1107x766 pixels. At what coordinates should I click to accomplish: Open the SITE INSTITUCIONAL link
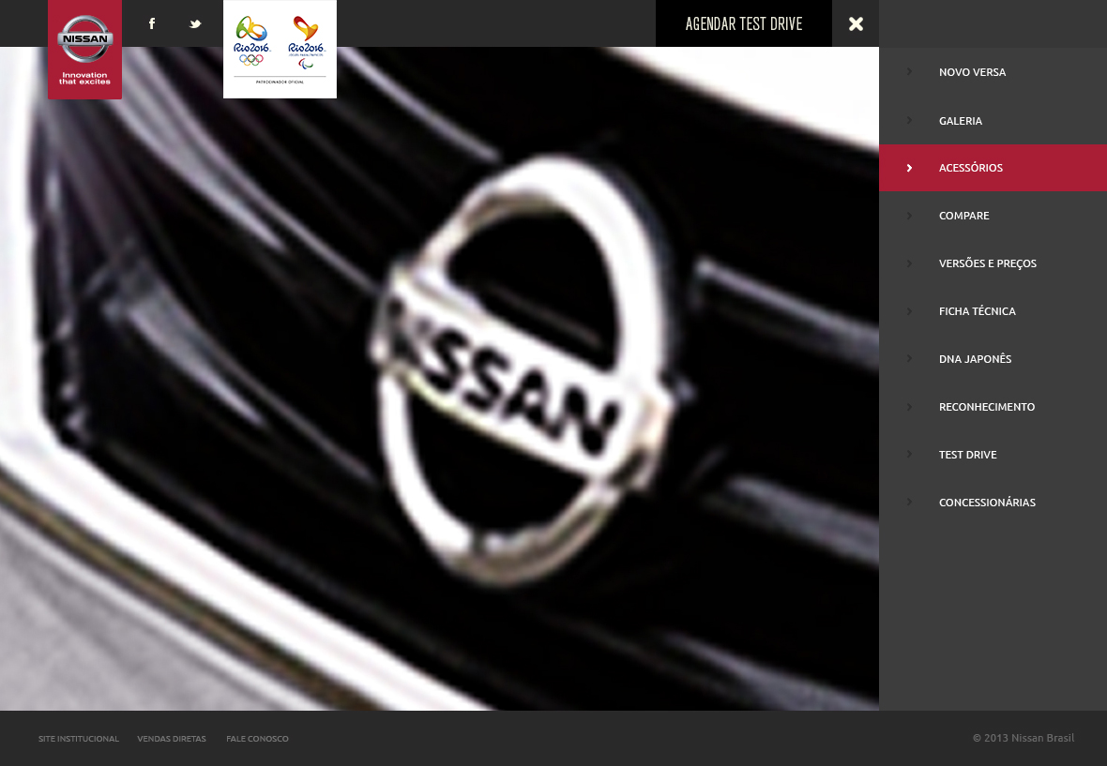click(x=78, y=738)
